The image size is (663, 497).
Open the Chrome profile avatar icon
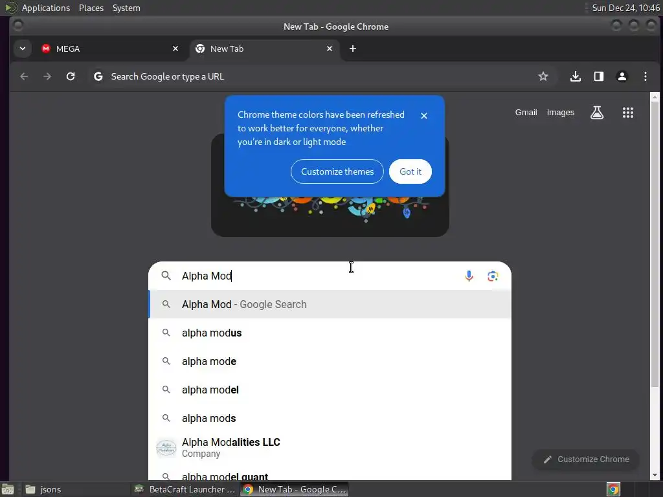[x=622, y=76]
